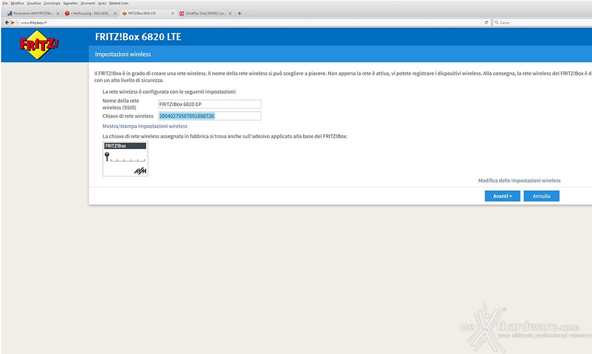592x354 pixels.
Task: Open the Visualizza menu
Action: coord(34,3)
